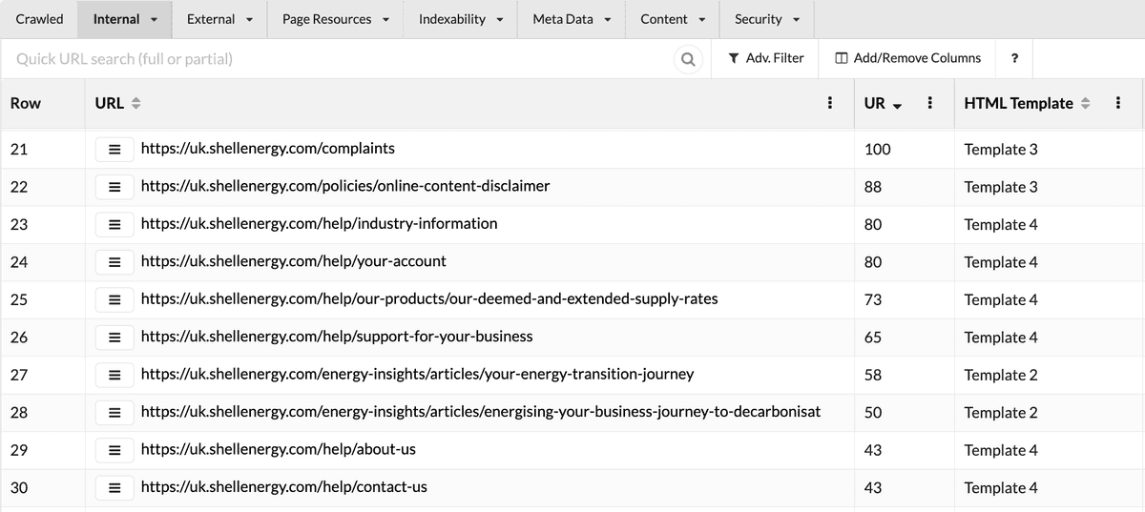Viewport: 1145px width, 512px height.
Task: Click Template 4 in row 30
Action: [x=1001, y=488]
